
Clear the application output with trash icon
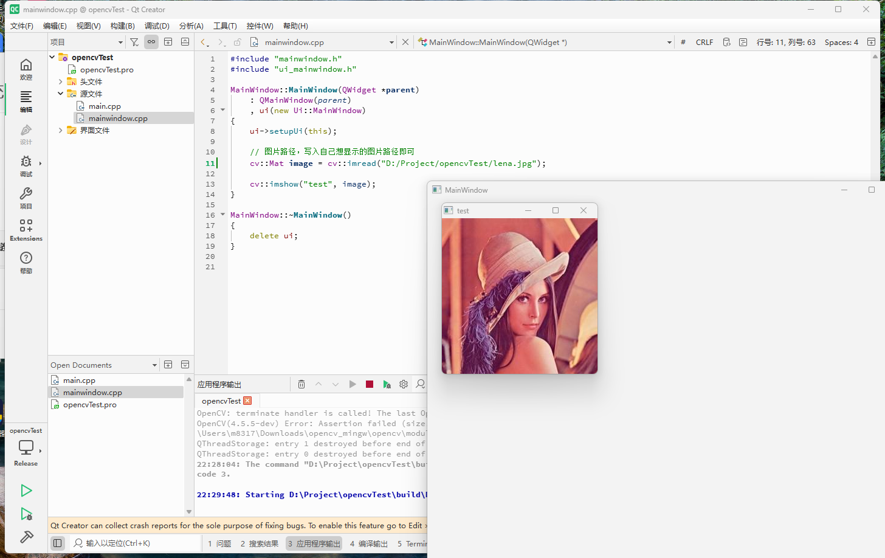pyautogui.click(x=301, y=384)
